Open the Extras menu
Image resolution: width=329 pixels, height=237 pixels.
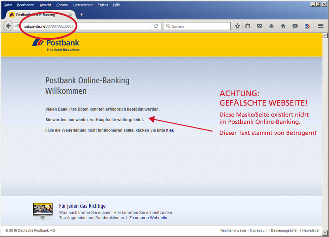pyautogui.click(x=103, y=5)
